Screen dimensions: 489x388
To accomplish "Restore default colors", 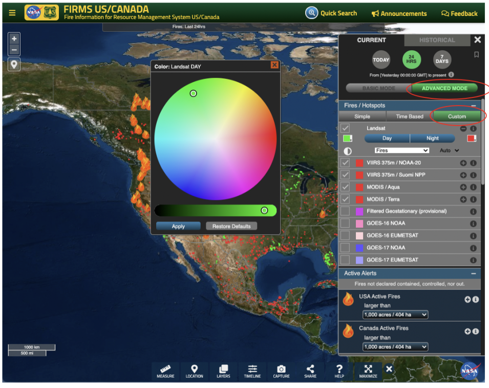I will coord(231,226).
